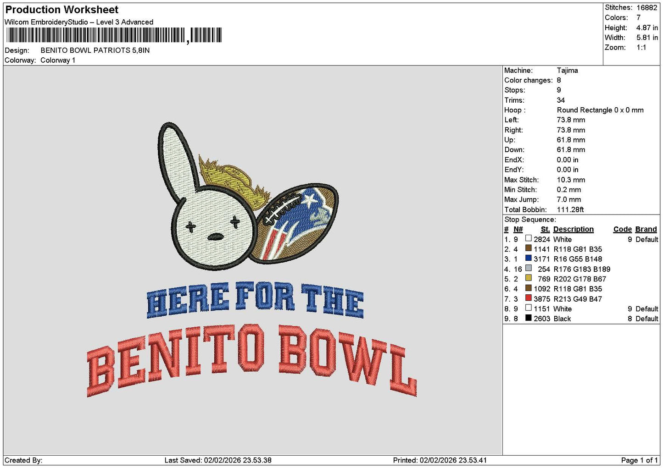Viewport: 663px width, 468px height.
Task: Click the white swatch beside 2824 White
Action: coord(529,238)
